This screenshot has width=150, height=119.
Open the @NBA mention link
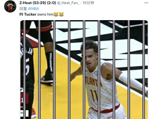(x=33, y=9)
